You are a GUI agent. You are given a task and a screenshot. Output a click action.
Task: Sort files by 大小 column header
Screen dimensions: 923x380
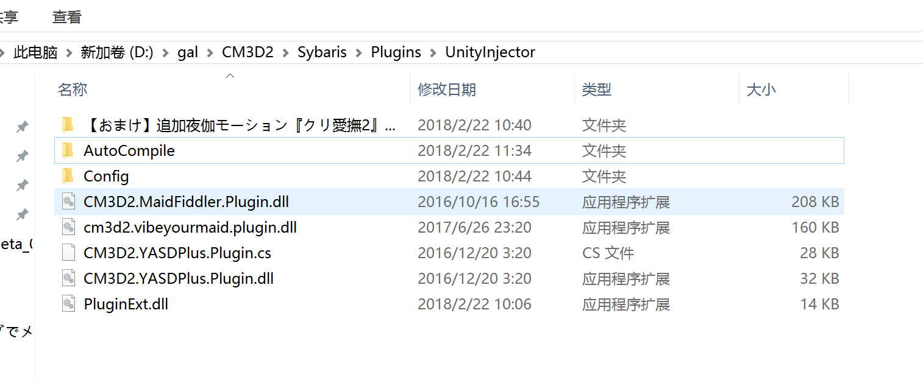pyautogui.click(x=761, y=90)
